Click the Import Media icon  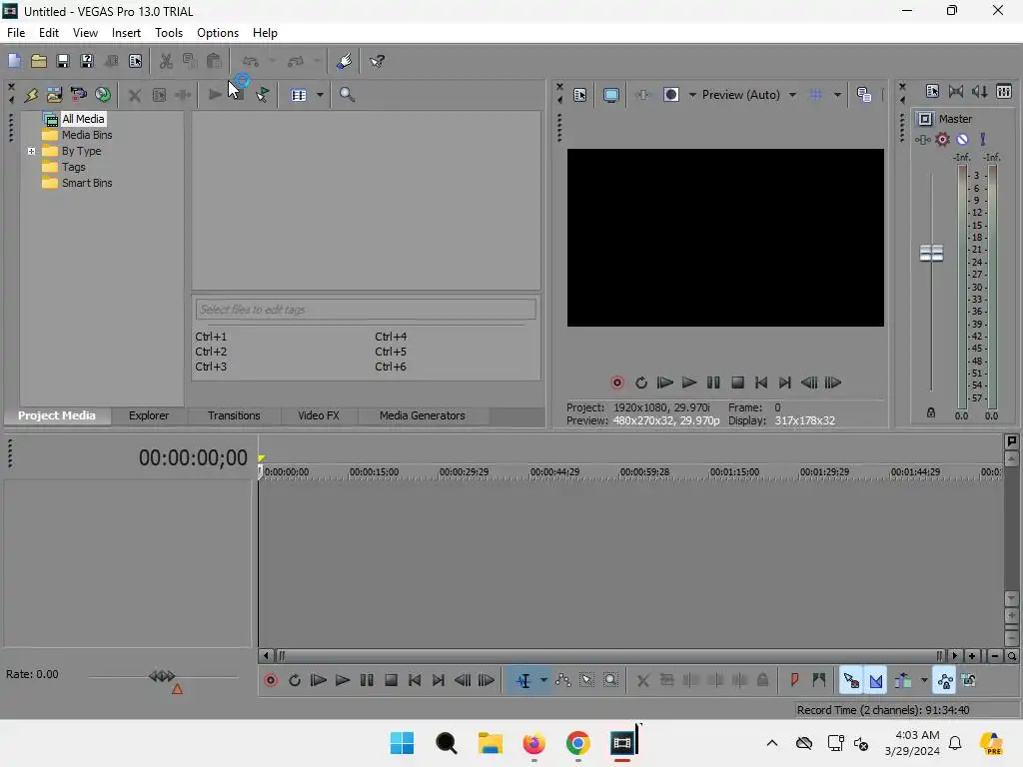click(x=54, y=95)
